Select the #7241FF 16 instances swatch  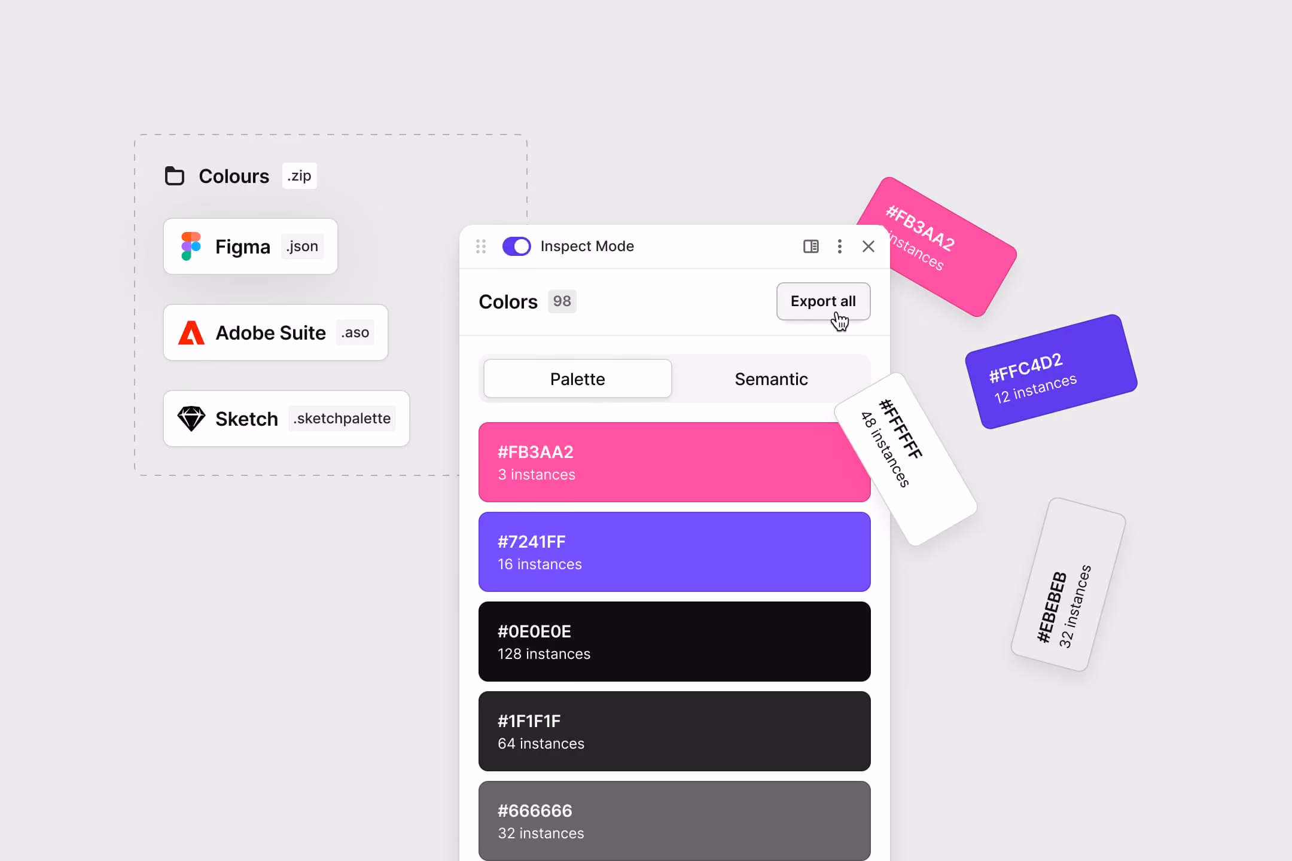coord(674,552)
